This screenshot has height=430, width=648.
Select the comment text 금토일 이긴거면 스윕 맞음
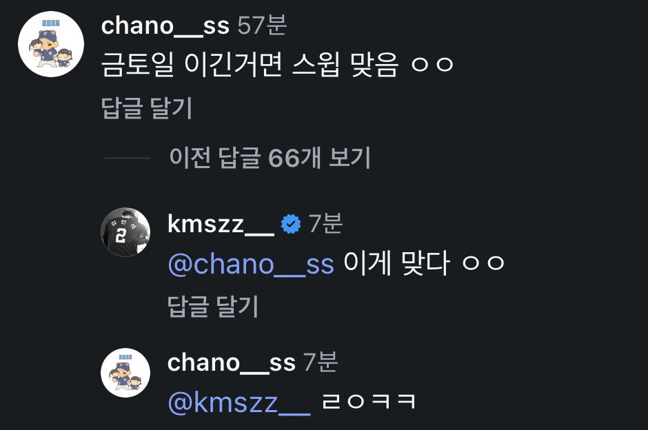point(250,65)
